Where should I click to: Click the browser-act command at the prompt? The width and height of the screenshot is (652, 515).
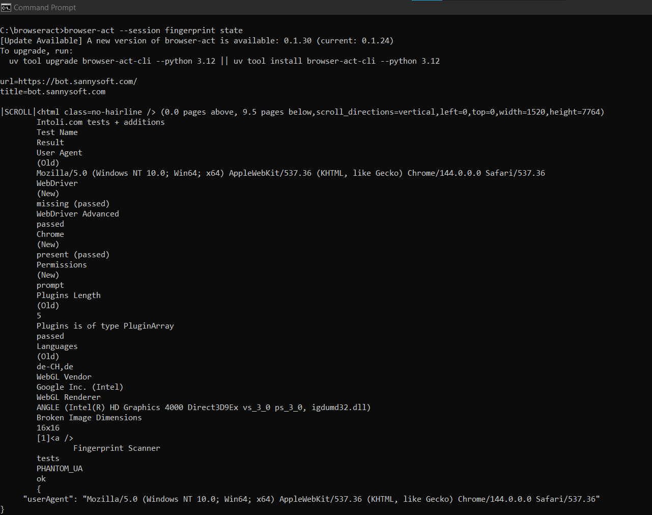pyautogui.click(x=153, y=31)
